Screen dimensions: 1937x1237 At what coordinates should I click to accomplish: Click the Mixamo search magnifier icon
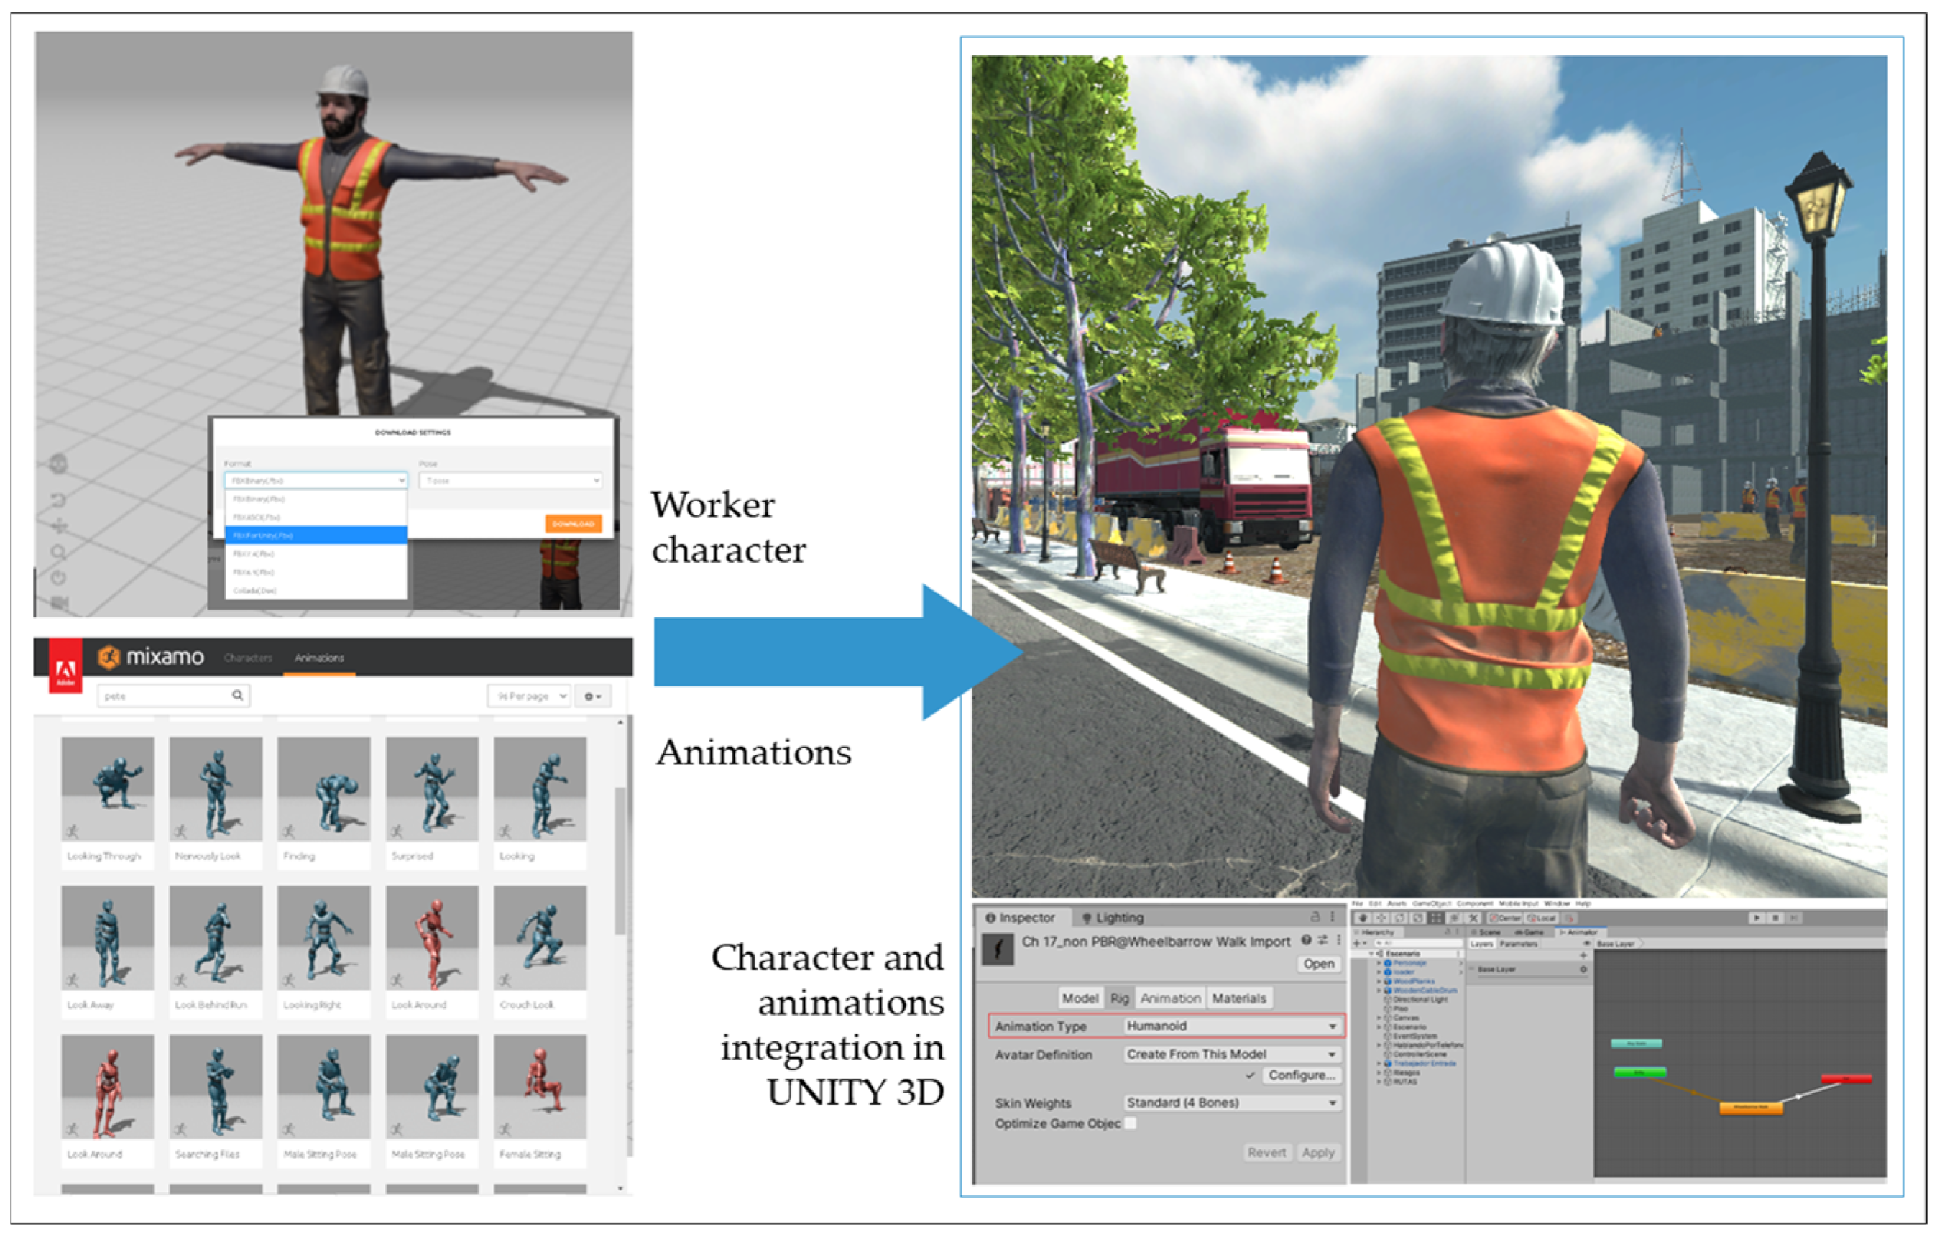click(237, 695)
